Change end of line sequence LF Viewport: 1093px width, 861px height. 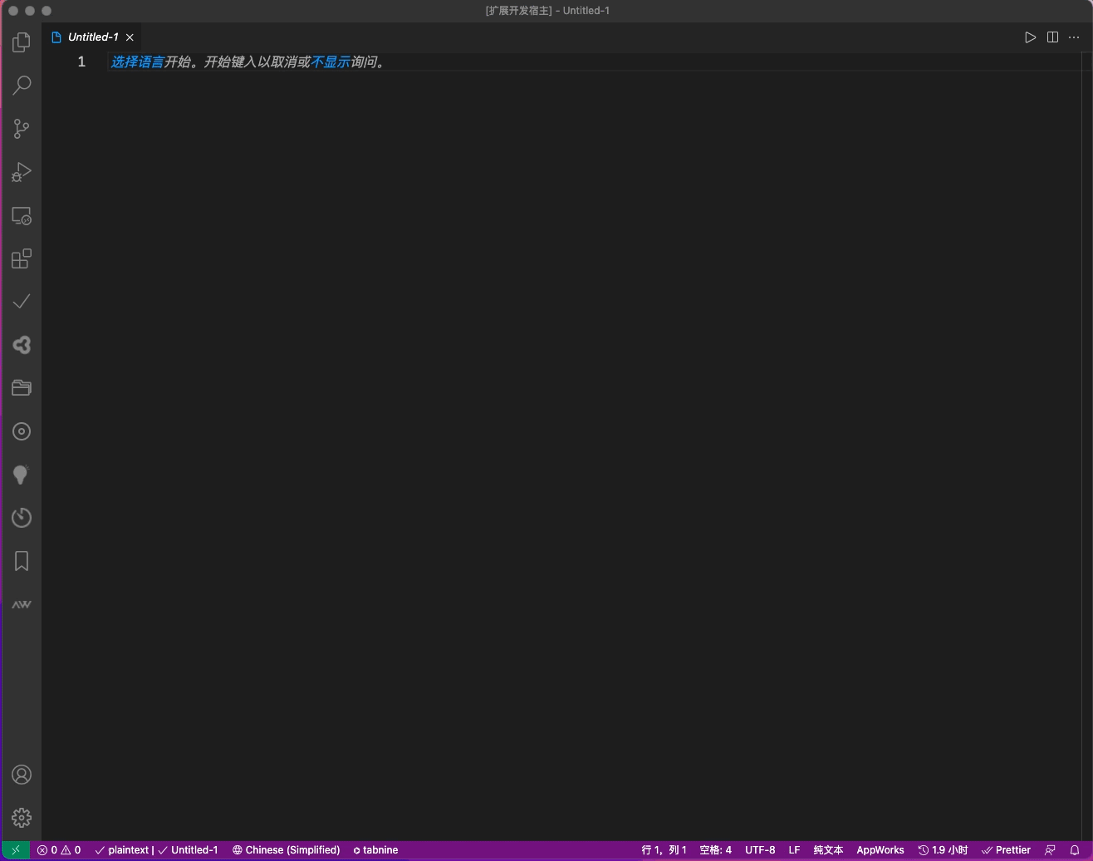[x=794, y=850]
